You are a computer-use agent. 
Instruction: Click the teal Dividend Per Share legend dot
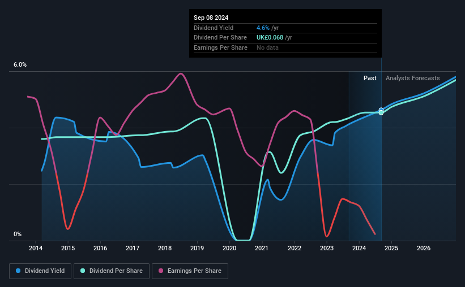tap(83, 271)
